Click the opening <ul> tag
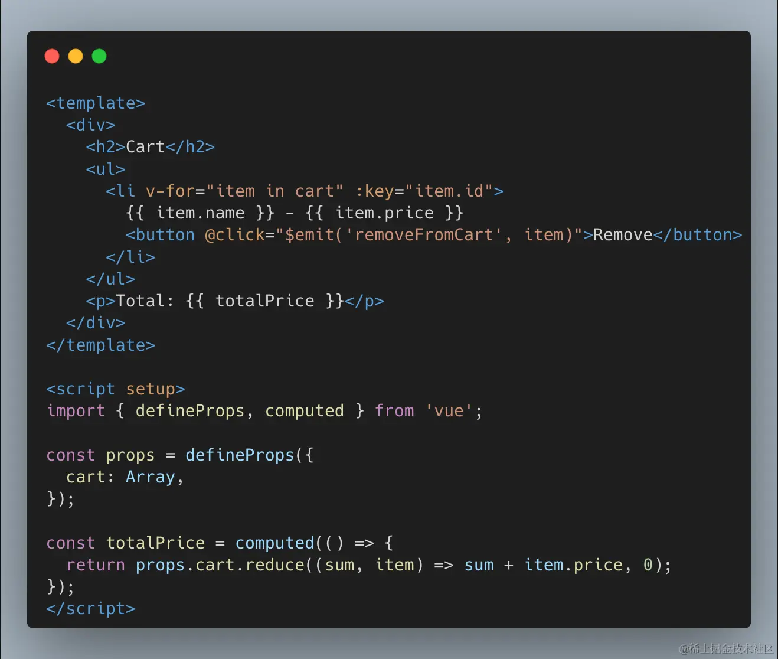Viewport: 778px width, 659px height. tap(106, 169)
